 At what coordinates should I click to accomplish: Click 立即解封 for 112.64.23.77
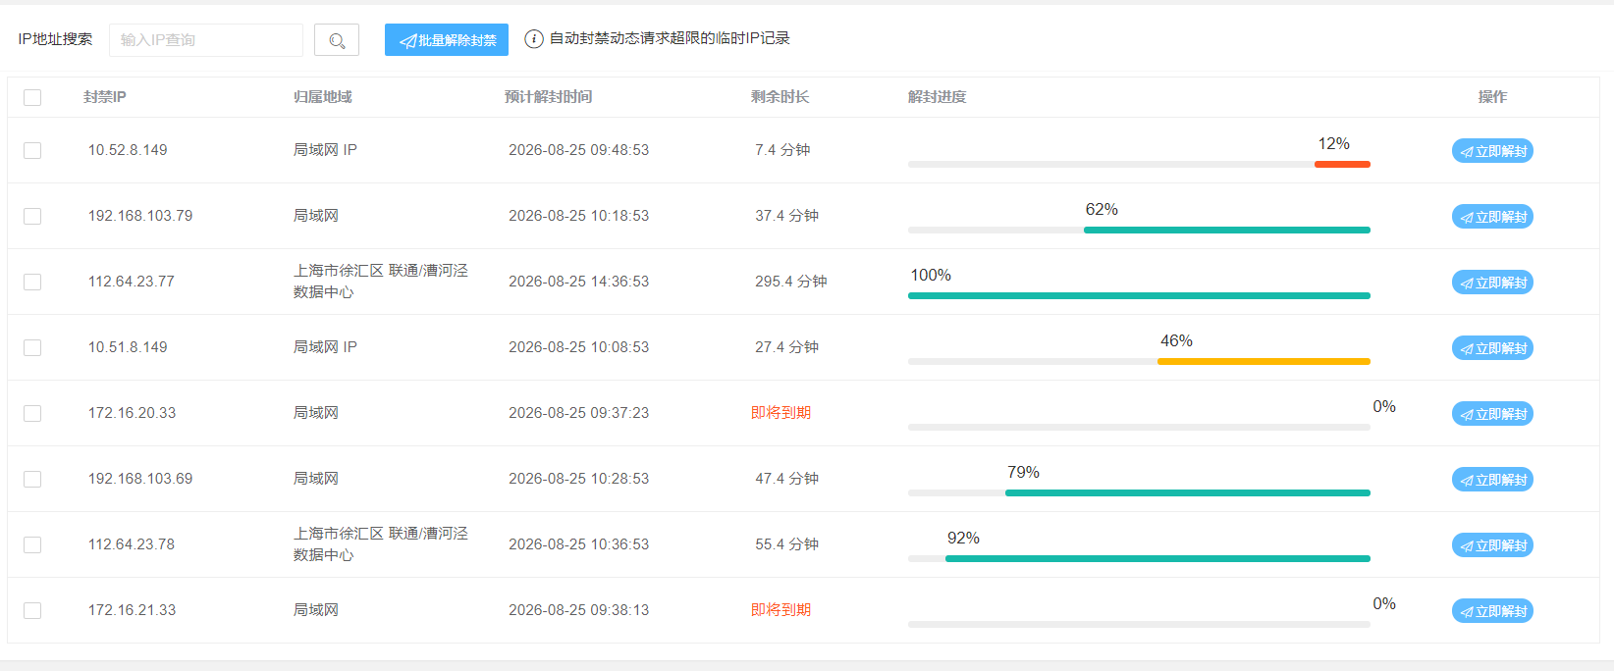(1492, 283)
